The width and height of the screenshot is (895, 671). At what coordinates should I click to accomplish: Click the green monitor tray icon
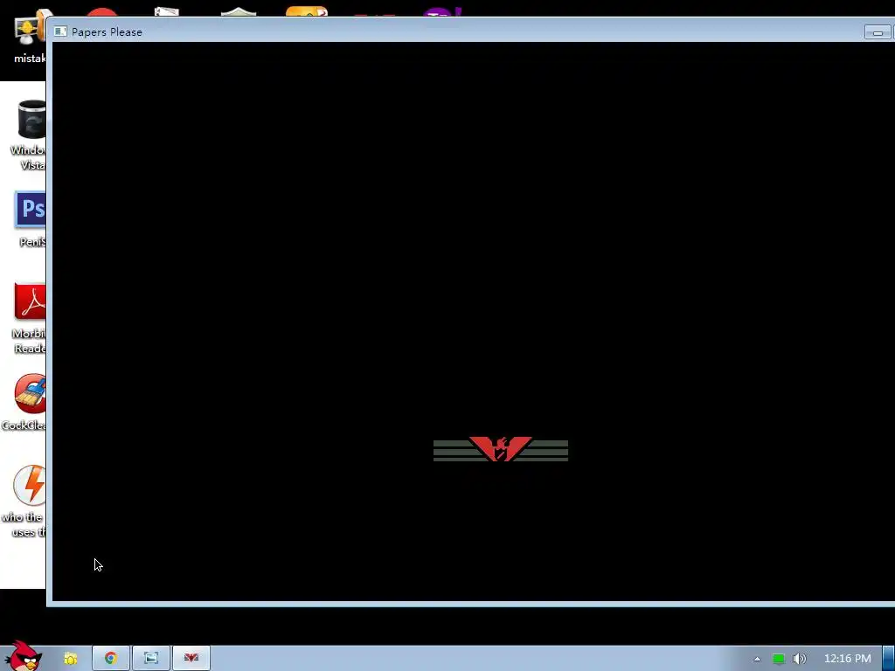point(779,659)
